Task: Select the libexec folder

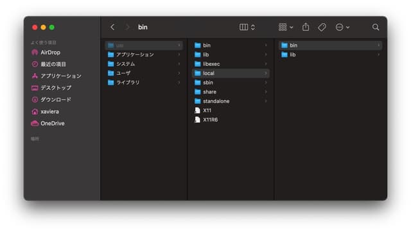Action: coord(231,64)
